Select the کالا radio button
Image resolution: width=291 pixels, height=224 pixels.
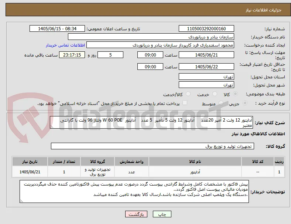pyautogui.click(x=235, y=94)
